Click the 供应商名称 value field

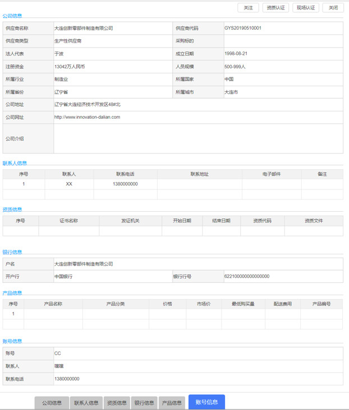tap(112, 28)
